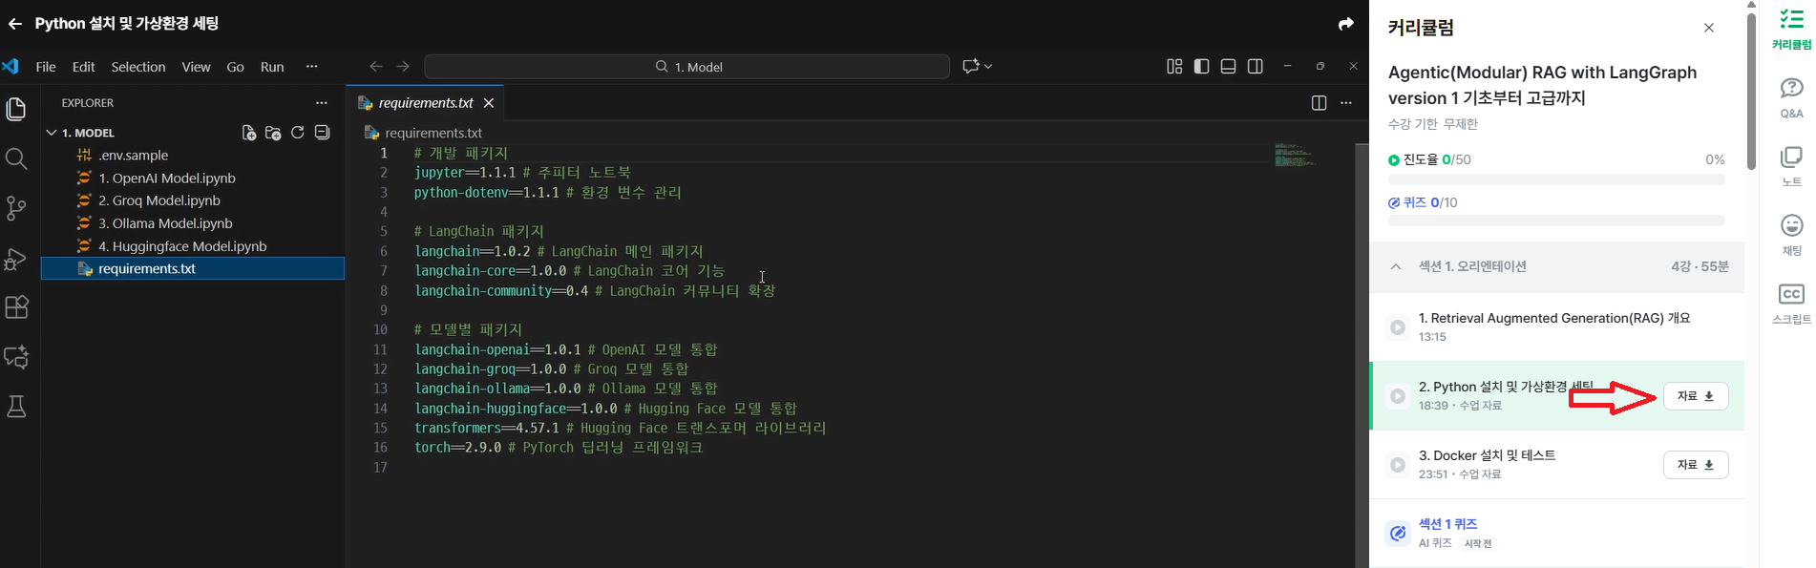
Task: Open the Chat view icon in activity bar
Action: [16, 357]
